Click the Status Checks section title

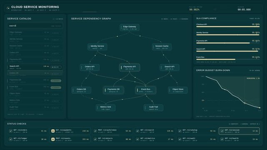click(x=17, y=124)
